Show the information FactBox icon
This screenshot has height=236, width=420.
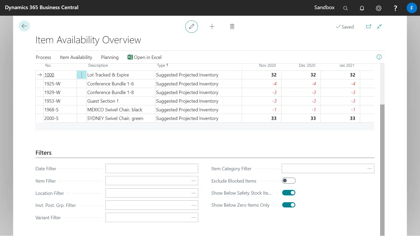379,57
